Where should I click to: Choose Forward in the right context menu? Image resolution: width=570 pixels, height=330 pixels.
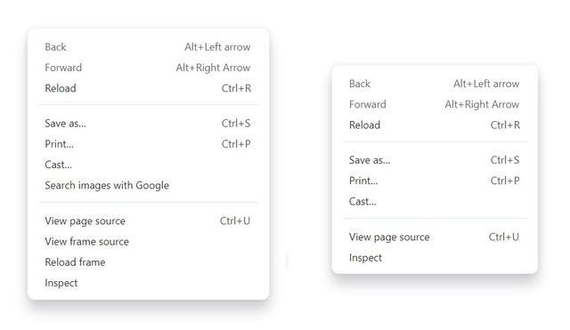pyautogui.click(x=435, y=105)
